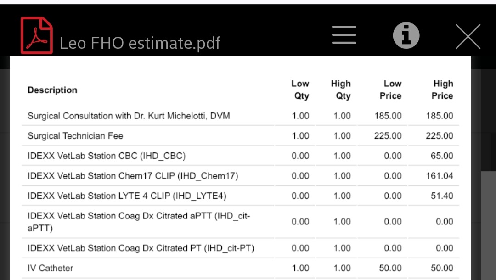Click the Low Price column header
The height and width of the screenshot is (280, 496).
click(391, 90)
